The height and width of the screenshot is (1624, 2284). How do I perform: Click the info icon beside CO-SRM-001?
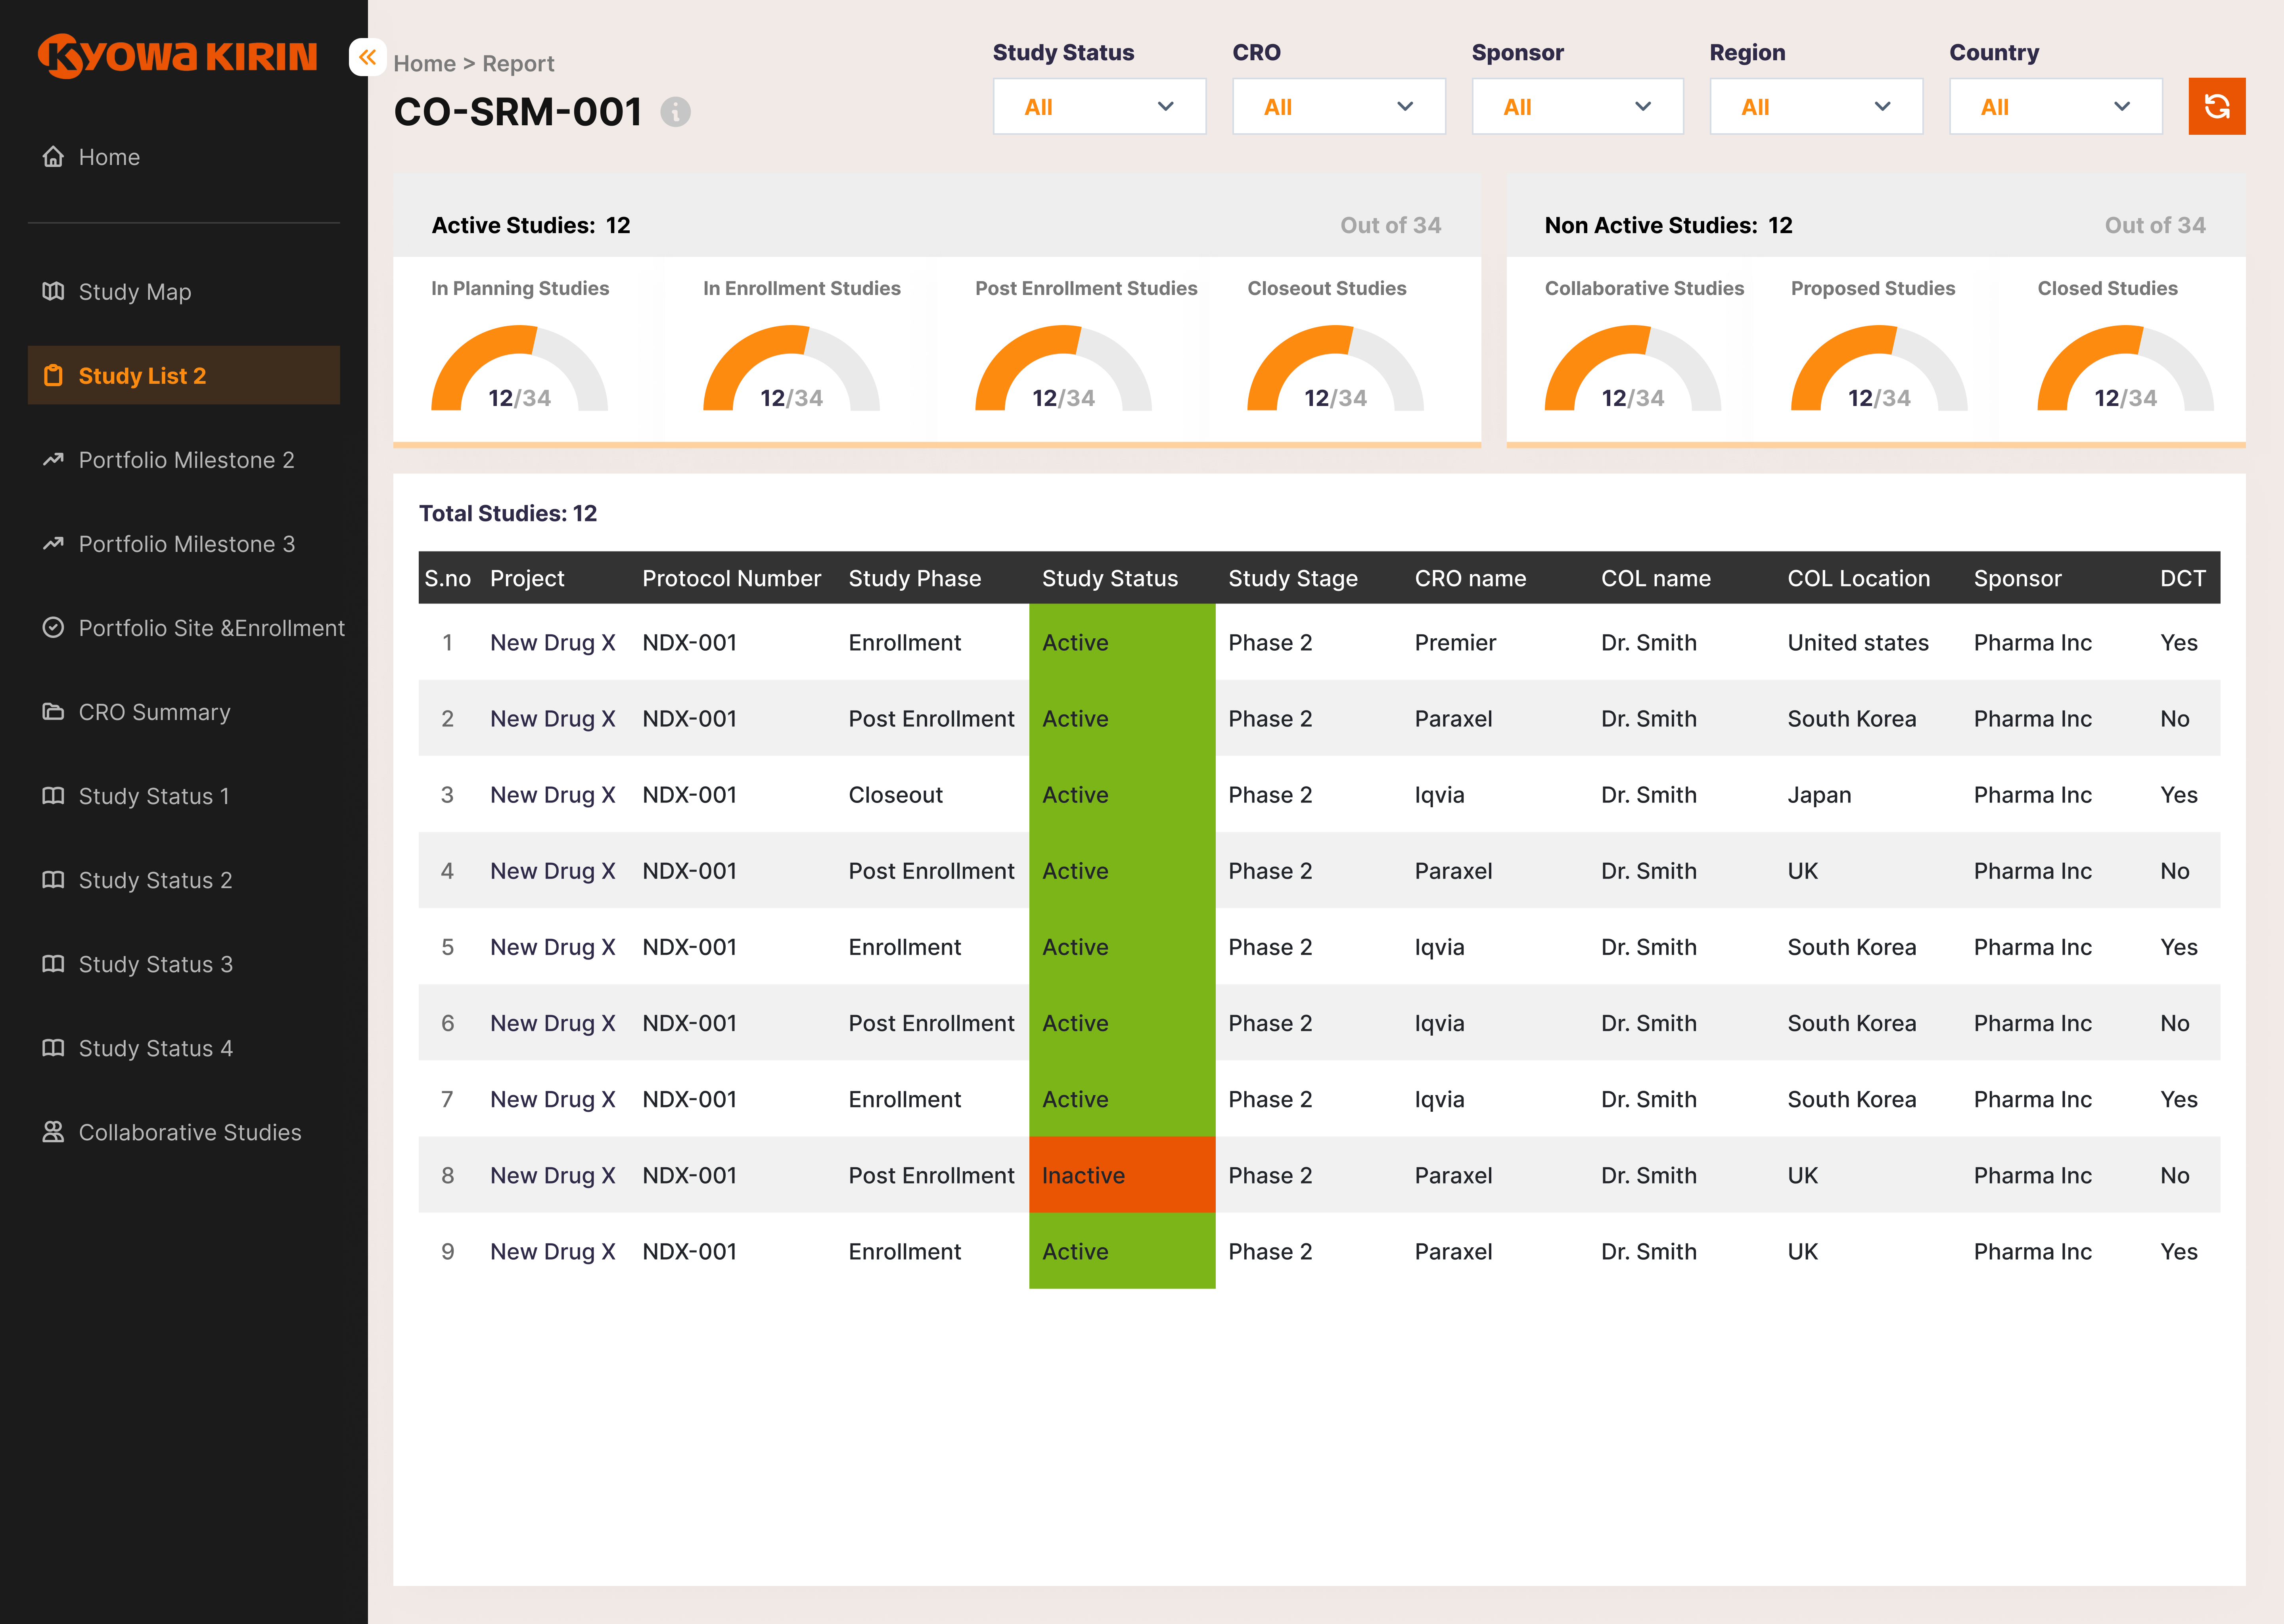click(x=676, y=112)
